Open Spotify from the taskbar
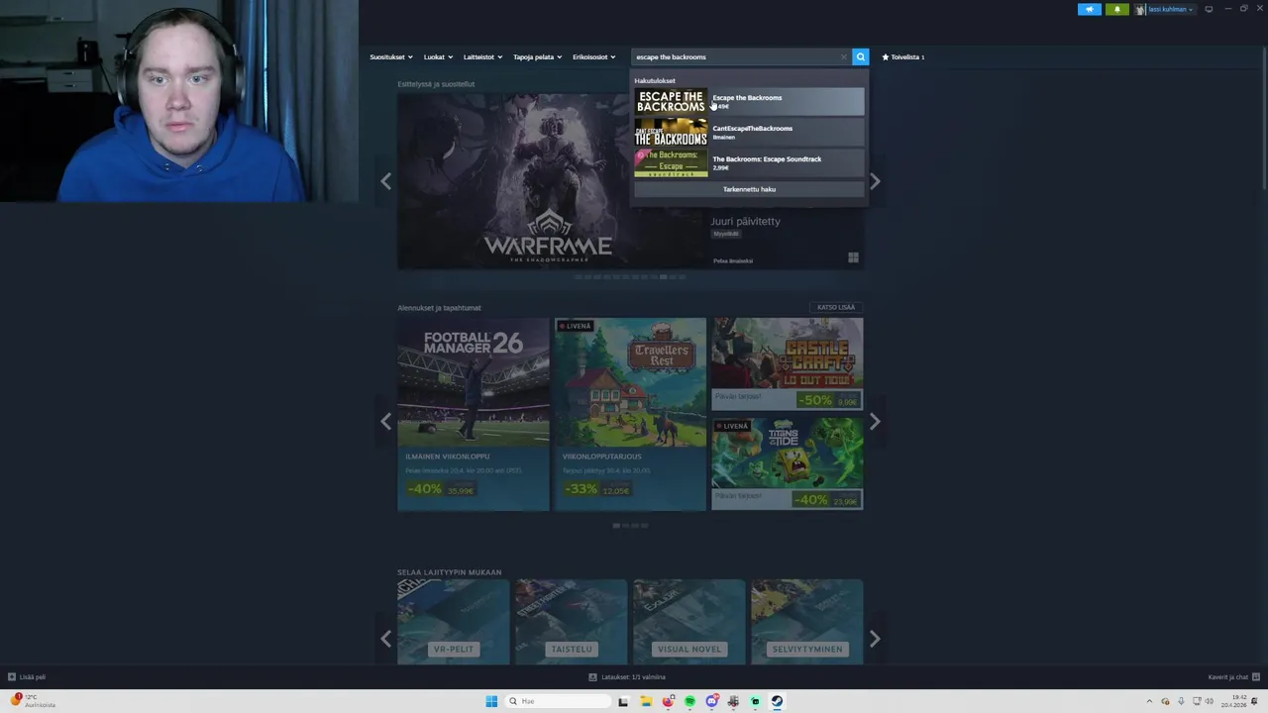 click(689, 701)
